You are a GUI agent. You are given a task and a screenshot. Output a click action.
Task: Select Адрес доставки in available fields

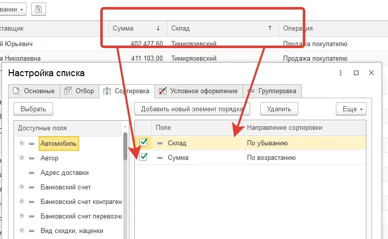click(64, 173)
